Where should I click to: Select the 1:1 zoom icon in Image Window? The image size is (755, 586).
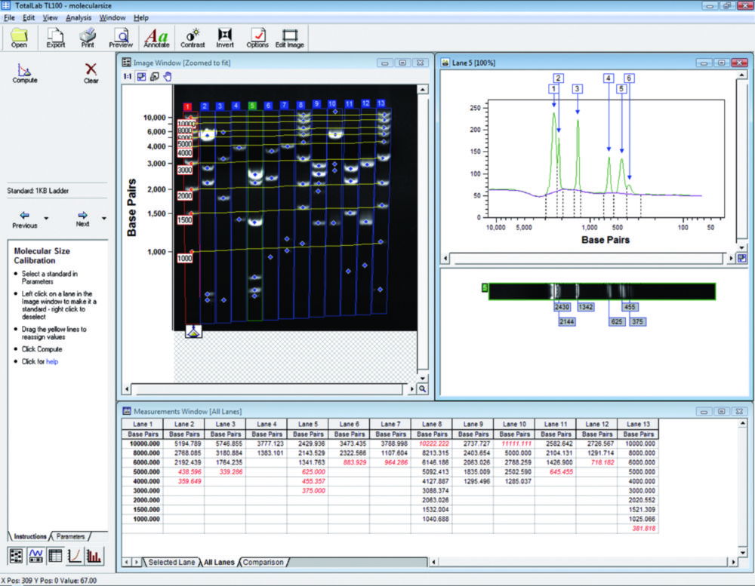tap(127, 75)
